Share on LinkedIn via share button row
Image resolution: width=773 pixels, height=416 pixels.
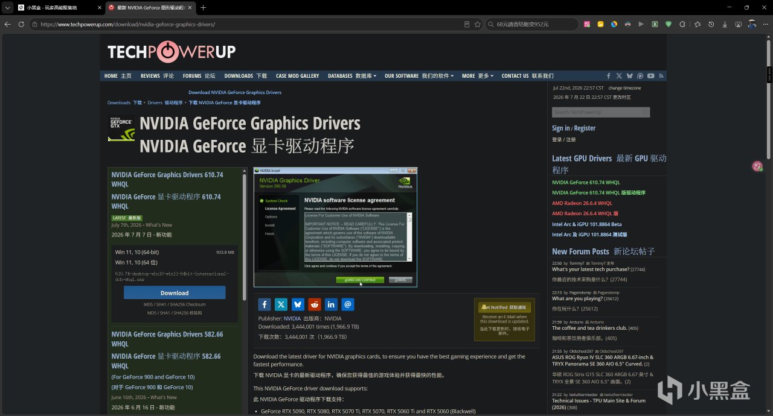click(331, 304)
